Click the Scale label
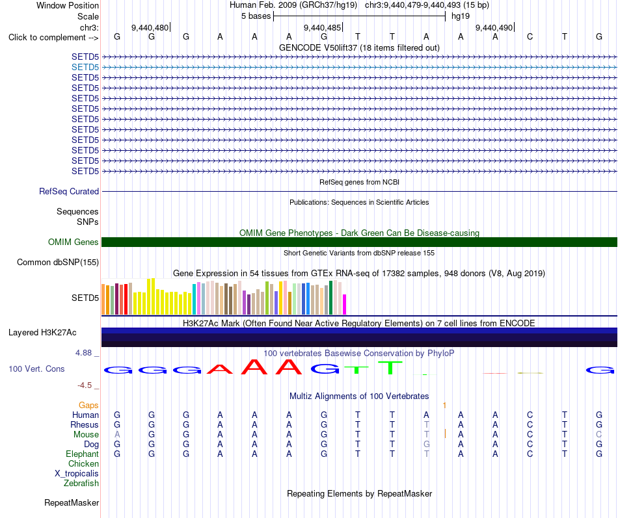The height and width of the screenshot is (518, 618). pyautogui.click(x=88, y=16)
